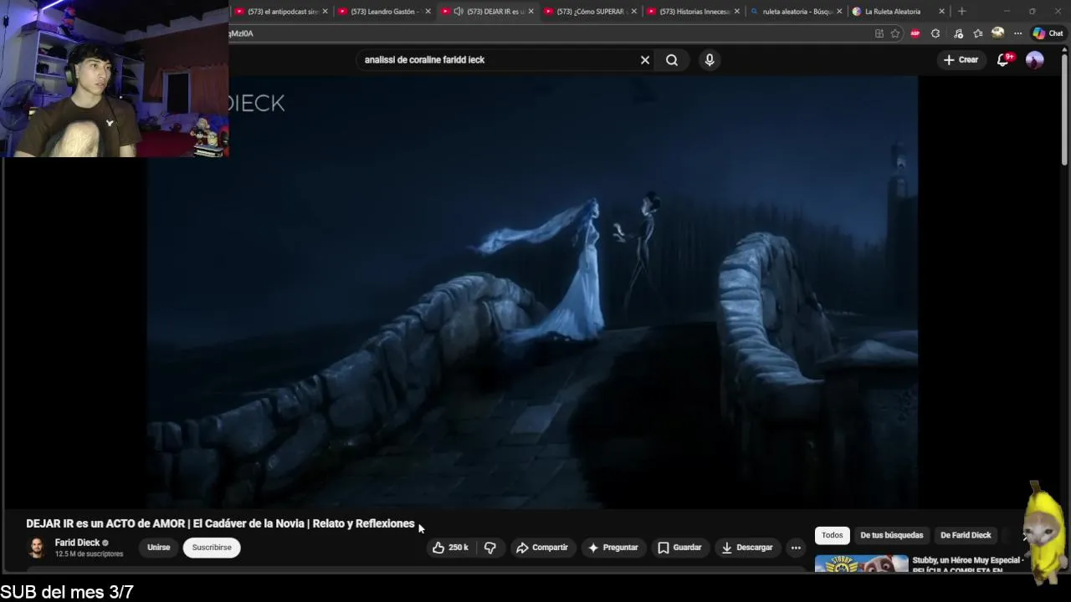This screenshot has height=602, width=1071.
Task: Open Farid Dieck channel avatar
Action: (37, 548)
